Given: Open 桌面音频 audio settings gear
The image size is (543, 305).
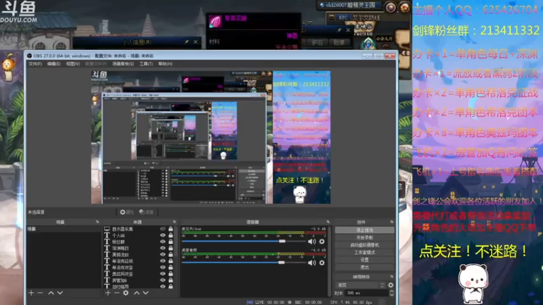Looking at the screenshot, I should coord(322,263).
